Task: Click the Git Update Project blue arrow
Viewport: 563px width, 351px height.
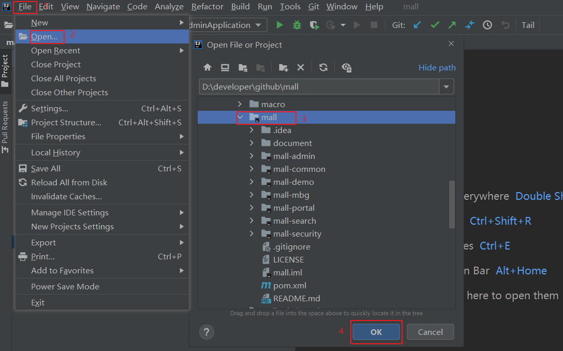Action: [x=417, y=25]
